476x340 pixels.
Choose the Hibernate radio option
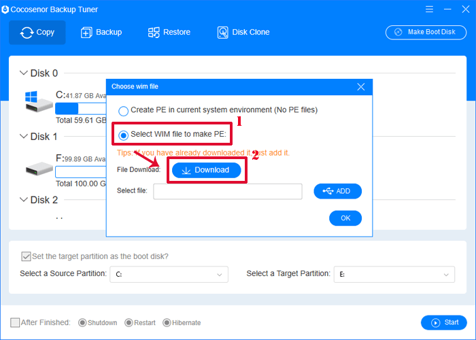(x=167, y=323)
